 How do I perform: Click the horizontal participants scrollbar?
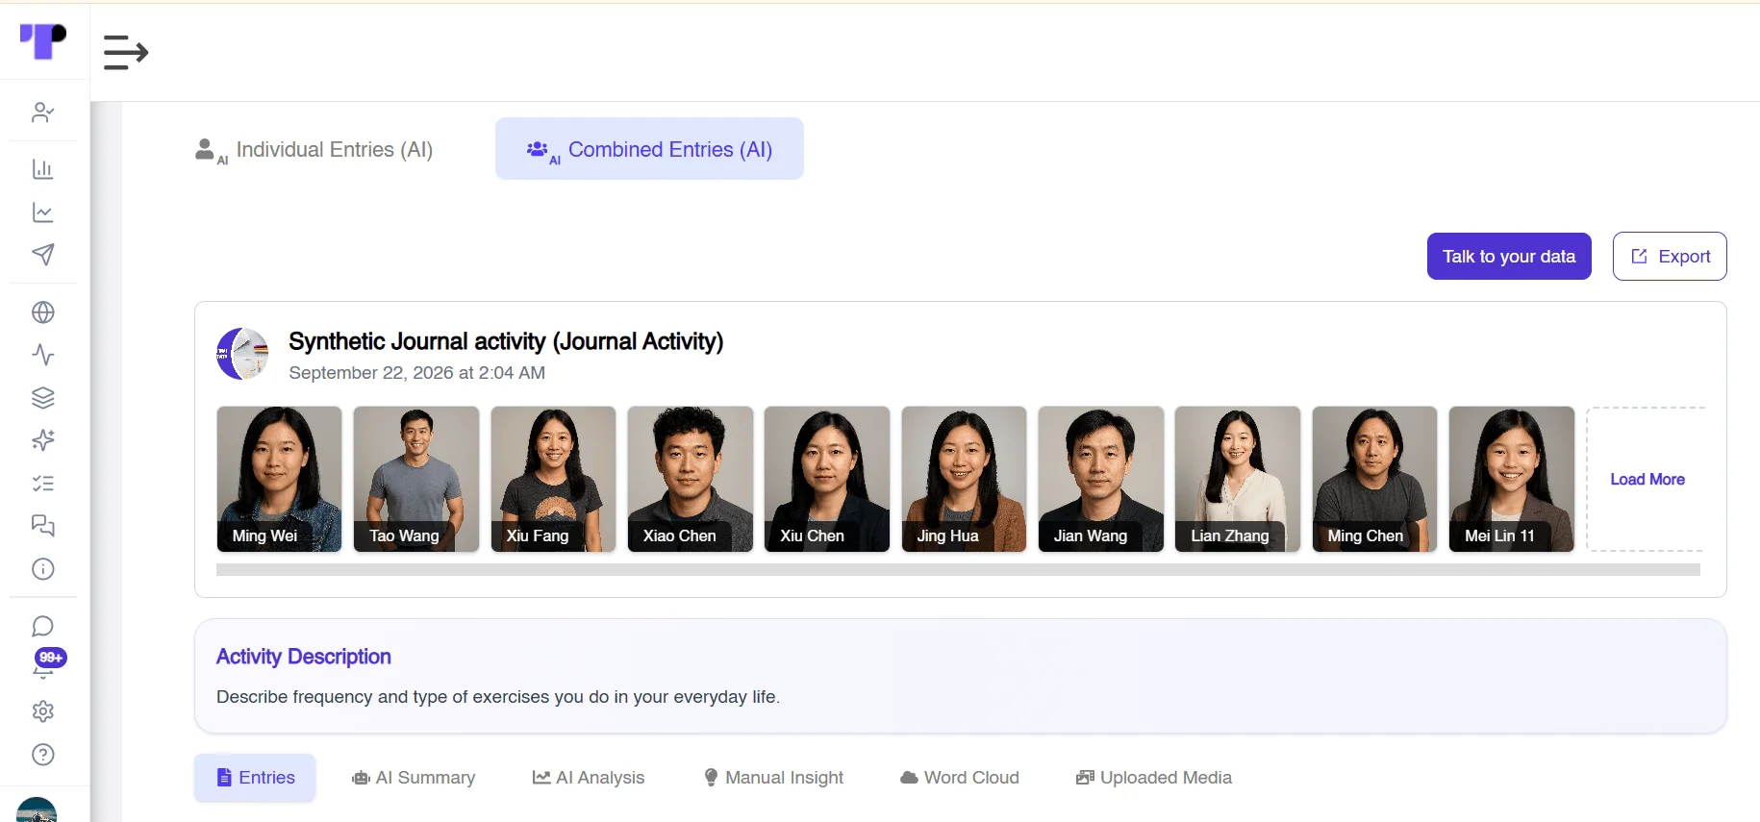click(x=958, y=570)
